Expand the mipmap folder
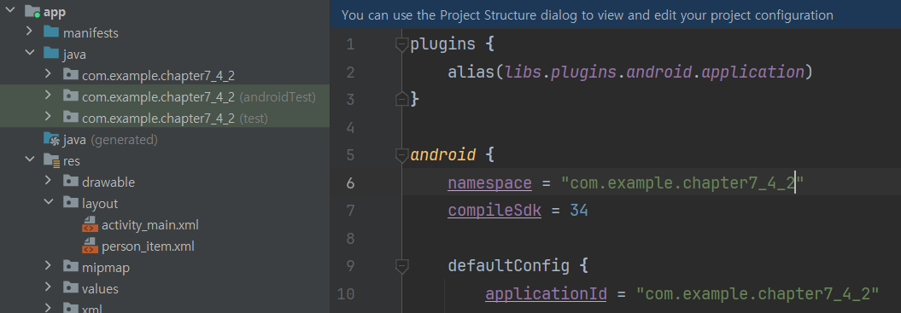 pyautogui.click(x=49, y=266)
